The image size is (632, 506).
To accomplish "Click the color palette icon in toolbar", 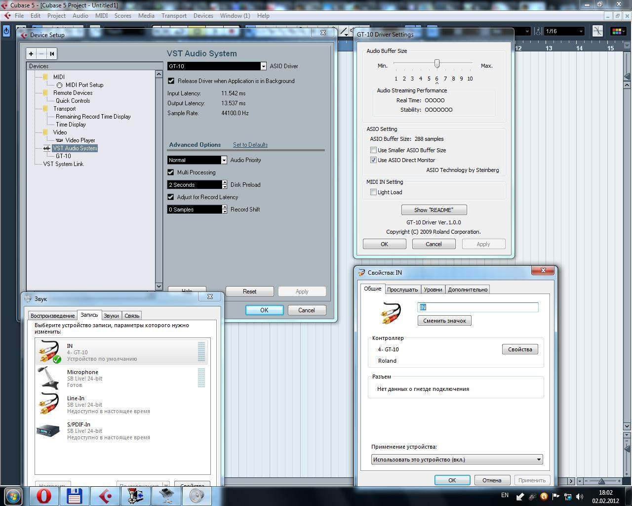I will click(x=616, y=31).
